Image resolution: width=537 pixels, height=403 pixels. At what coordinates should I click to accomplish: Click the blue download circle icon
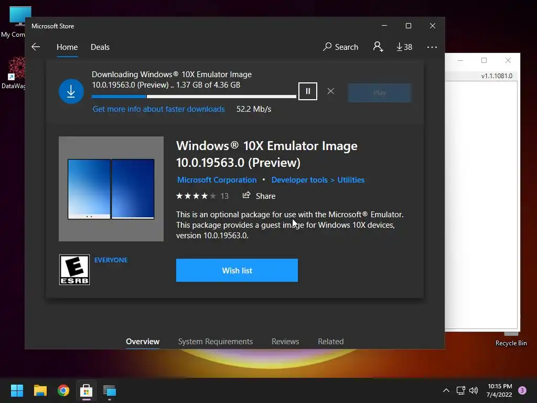point(71,91)
